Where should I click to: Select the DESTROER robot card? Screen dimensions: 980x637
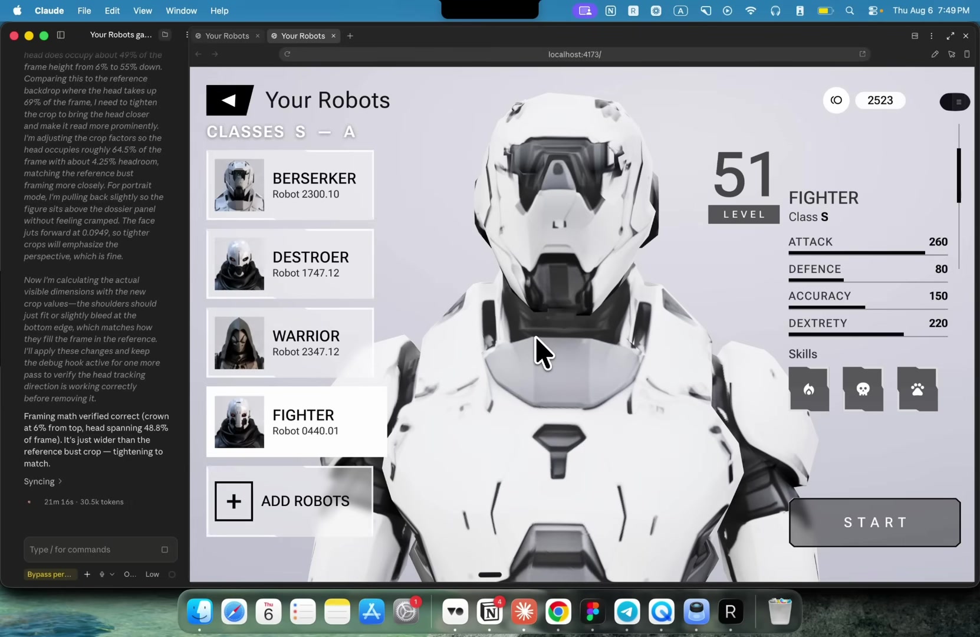(x=290, y=264)
